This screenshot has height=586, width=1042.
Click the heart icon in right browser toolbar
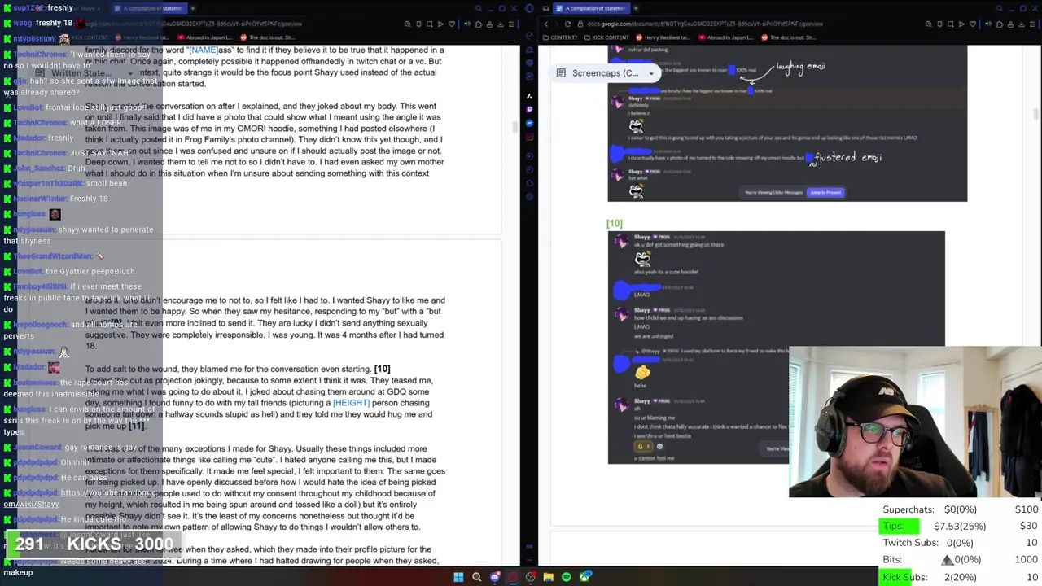pos(973,24)
